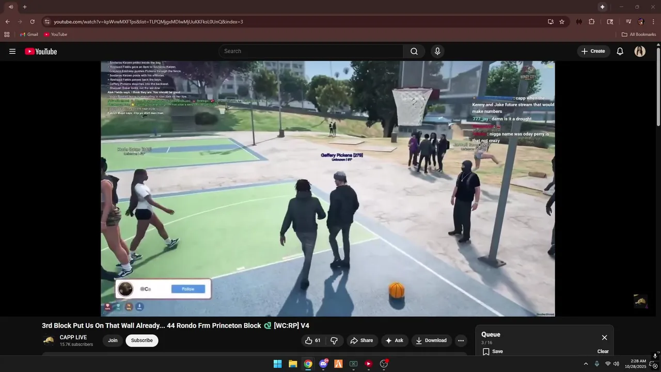Screen dimensions: 661x372
Task: Open Wi-Fi network status in the tray
Action: (x=607, y=364)
